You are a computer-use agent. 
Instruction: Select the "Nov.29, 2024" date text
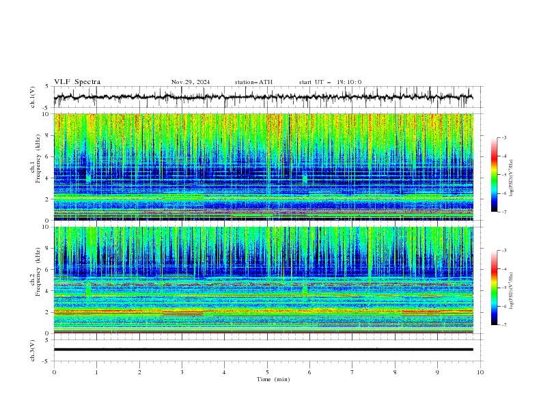pyautogui.click(x=191, y=82)
